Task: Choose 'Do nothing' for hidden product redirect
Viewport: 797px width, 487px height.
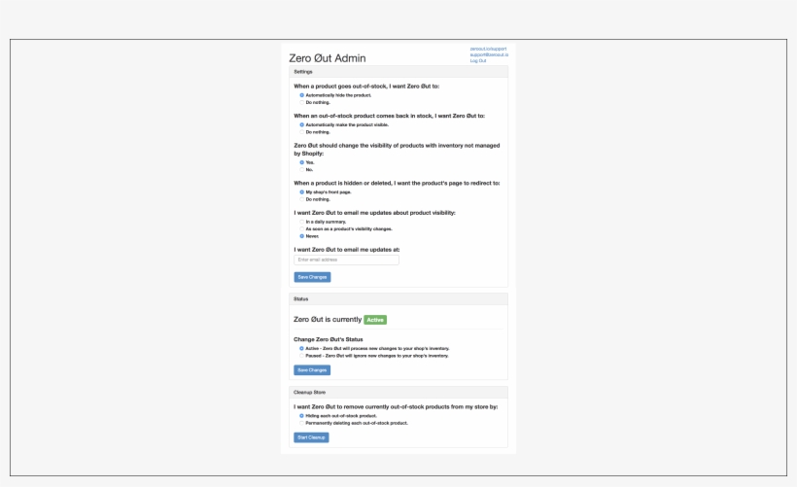Action: [x=301, y=199]
